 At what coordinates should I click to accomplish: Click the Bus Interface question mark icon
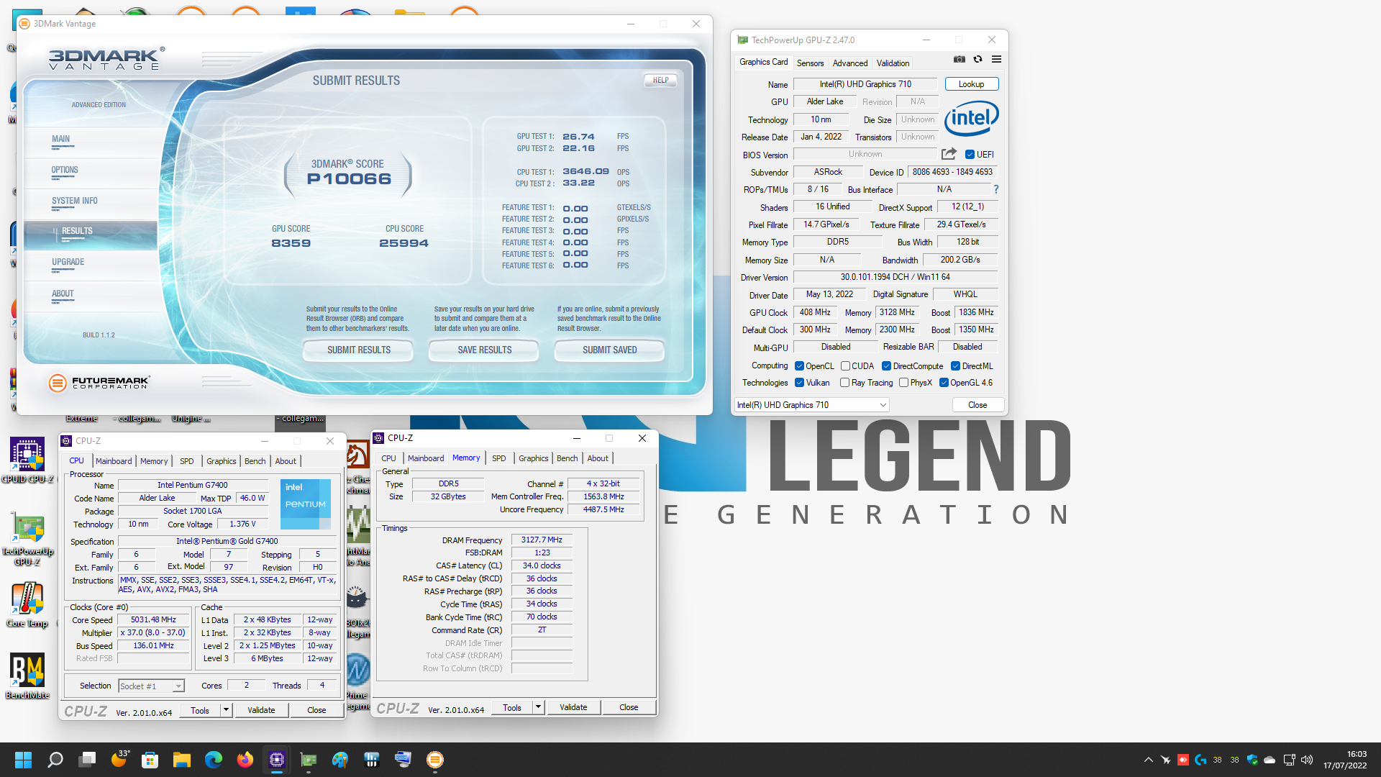click(996, 189)
